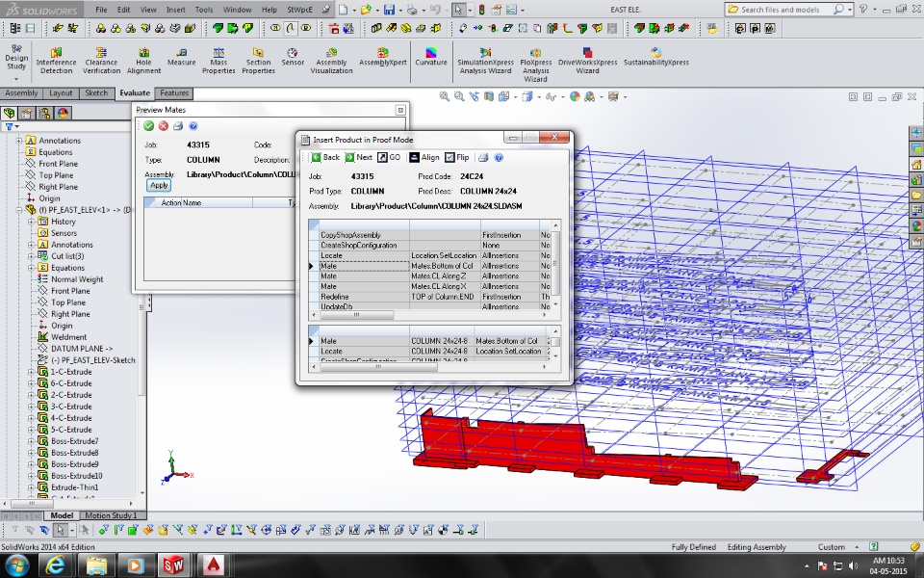Click feature tree horizontal scrollbar

click(x=32, y=504)
